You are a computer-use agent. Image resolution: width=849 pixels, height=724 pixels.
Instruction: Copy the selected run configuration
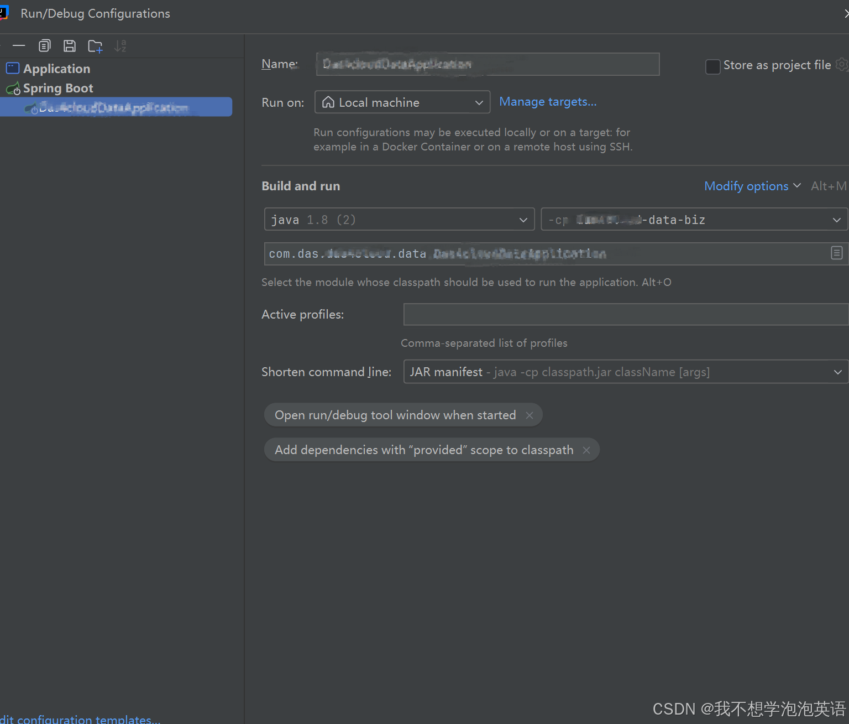pos(44,46)
